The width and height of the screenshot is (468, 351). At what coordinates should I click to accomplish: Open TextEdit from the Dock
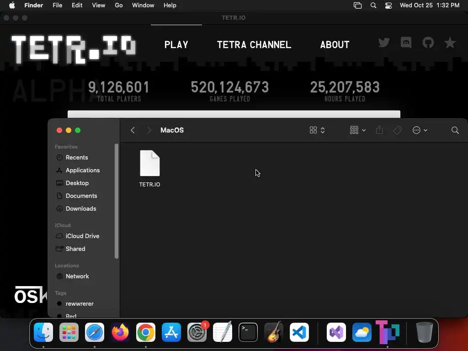pos(223,332)
